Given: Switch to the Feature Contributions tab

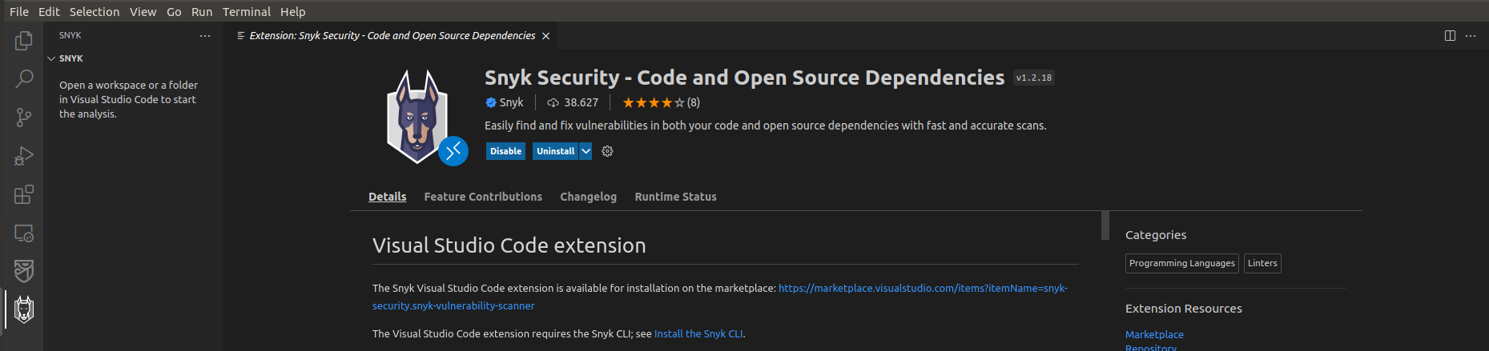Looking at the screenshot, I should (x=483, y=197).
